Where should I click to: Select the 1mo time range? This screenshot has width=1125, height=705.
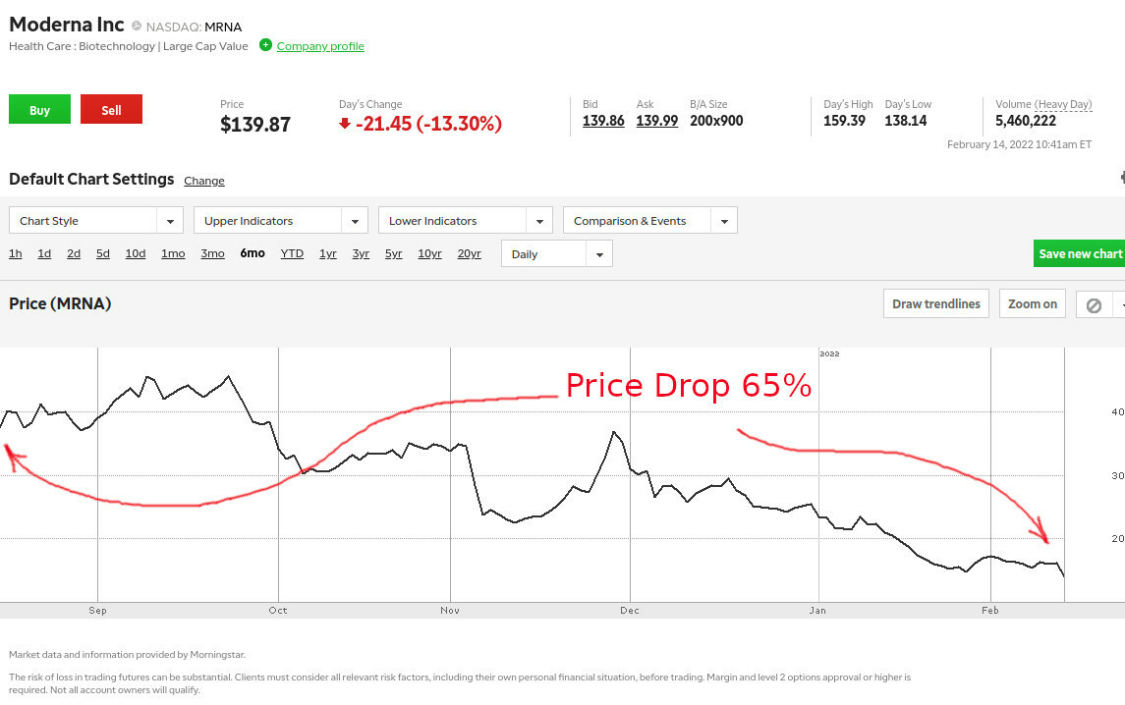tap(173, 253)
